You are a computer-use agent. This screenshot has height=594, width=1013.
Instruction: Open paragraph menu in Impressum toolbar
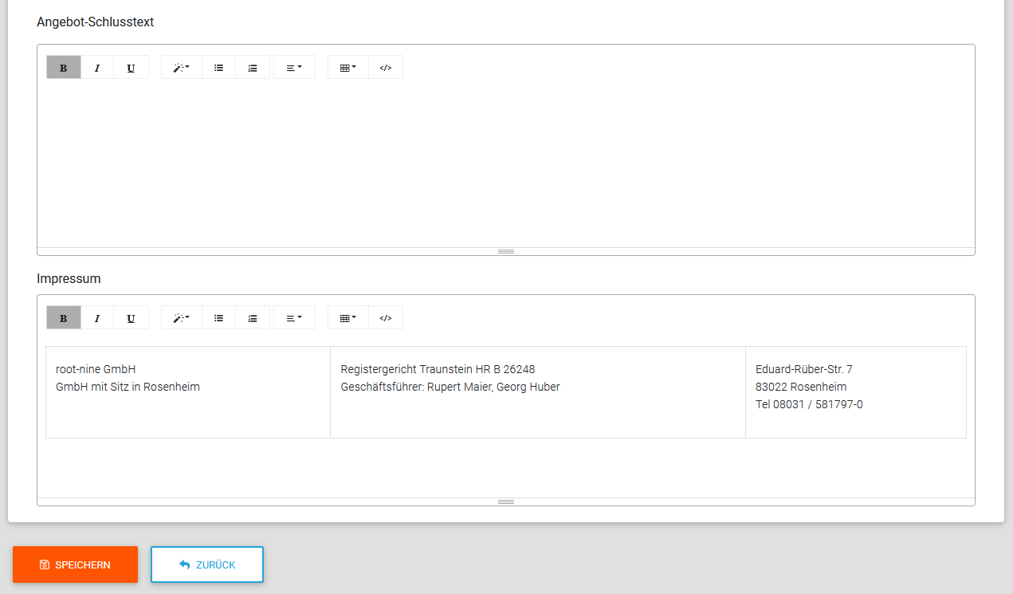click(294, 318)
